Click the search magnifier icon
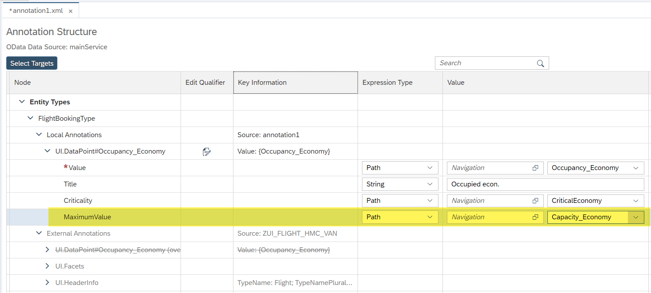Screen dimensions: 651x293 (x=540, y=63)
